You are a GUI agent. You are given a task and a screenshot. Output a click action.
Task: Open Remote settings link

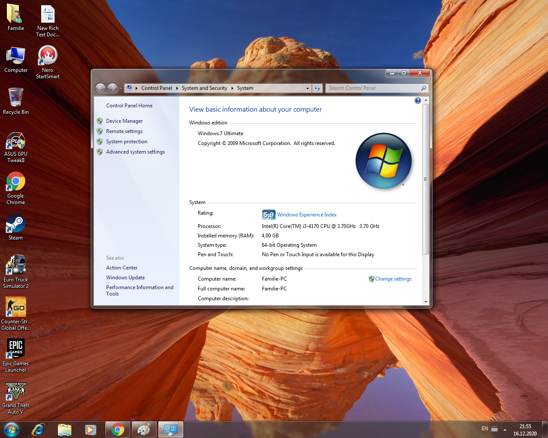pos(124,131)
